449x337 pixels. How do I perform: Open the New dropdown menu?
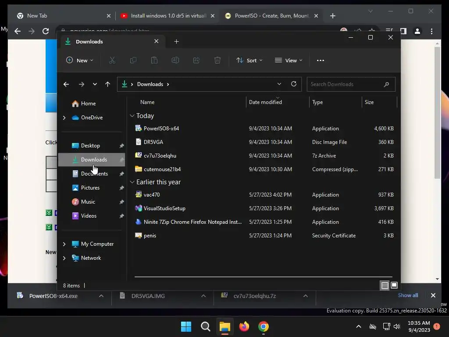(80, 61)
